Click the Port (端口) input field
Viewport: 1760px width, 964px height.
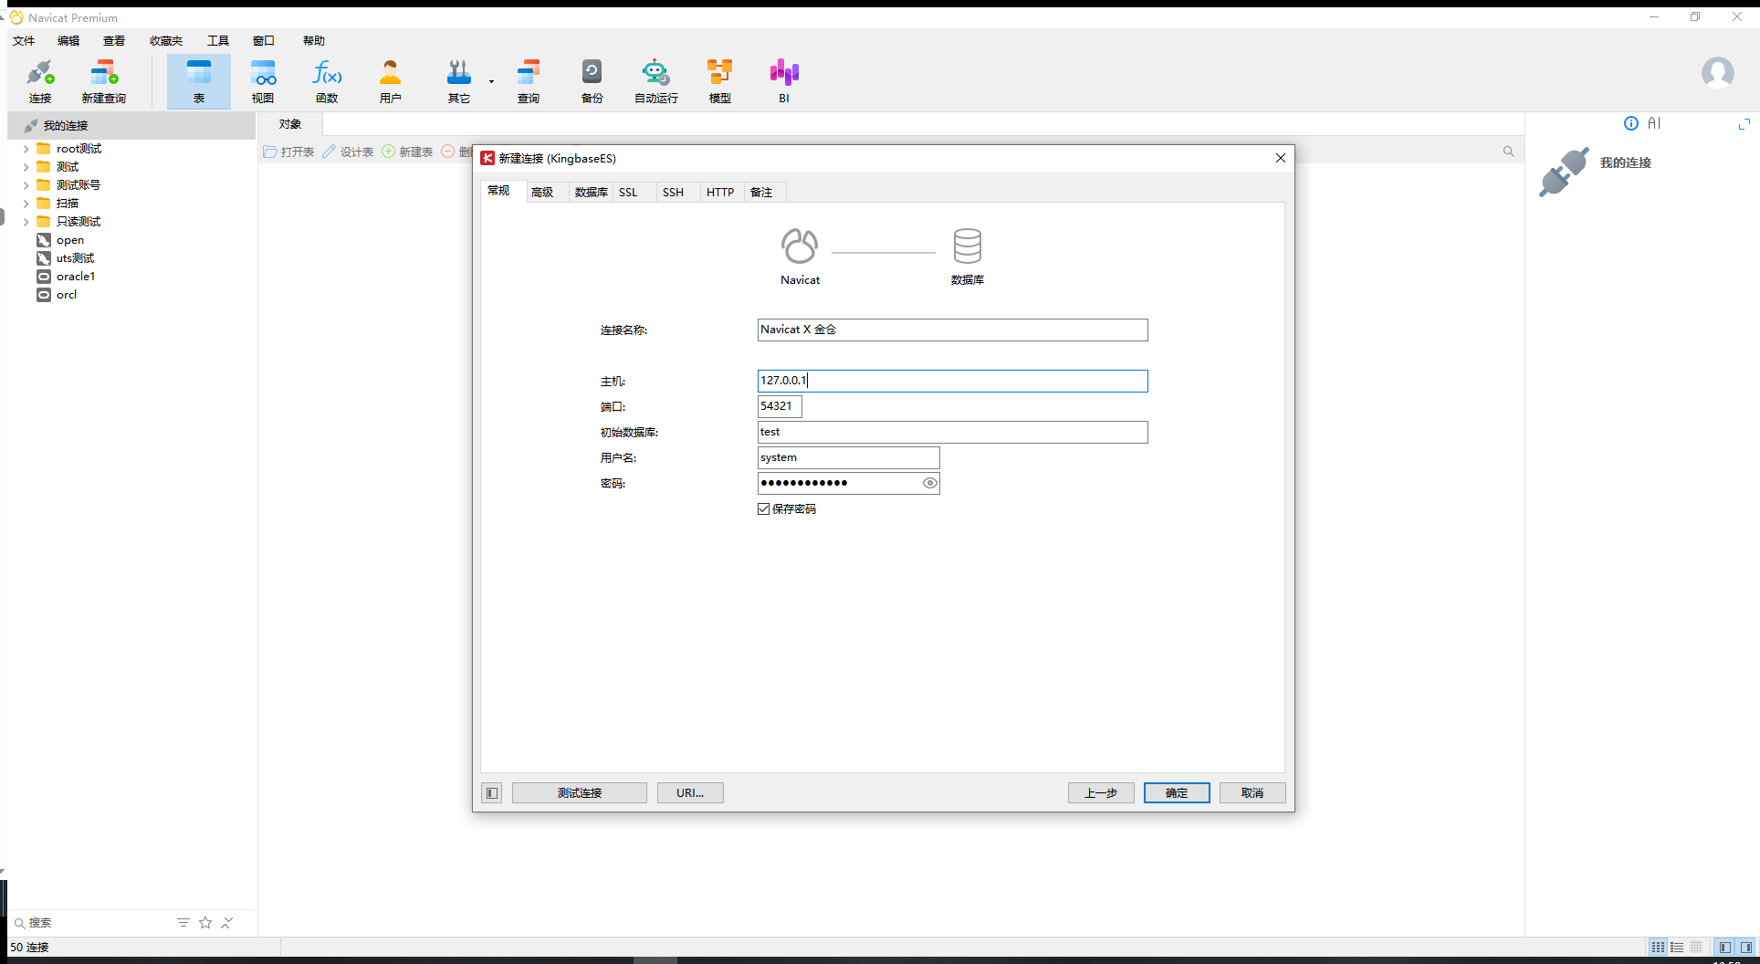[780, 406]
